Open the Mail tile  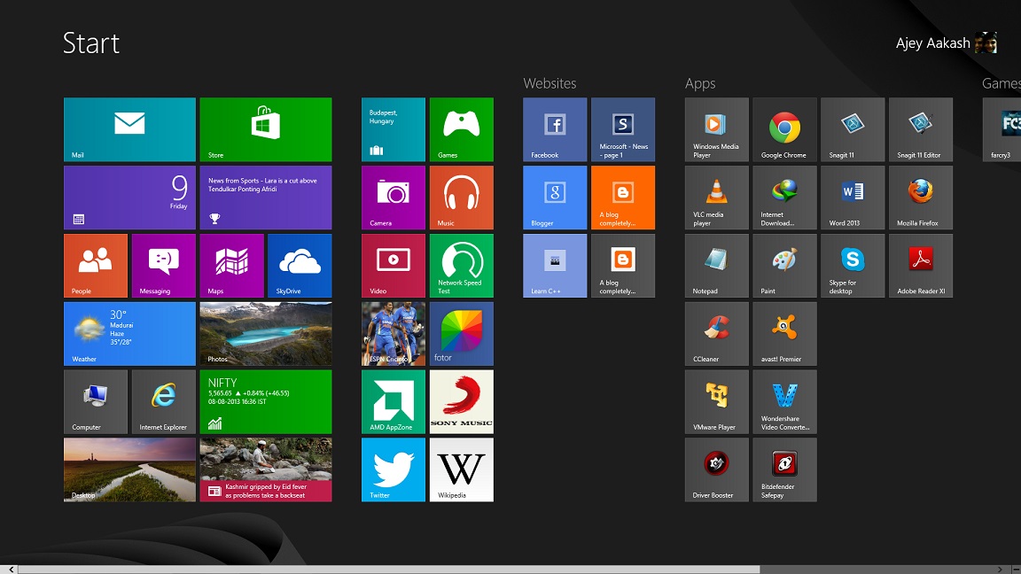129,129
